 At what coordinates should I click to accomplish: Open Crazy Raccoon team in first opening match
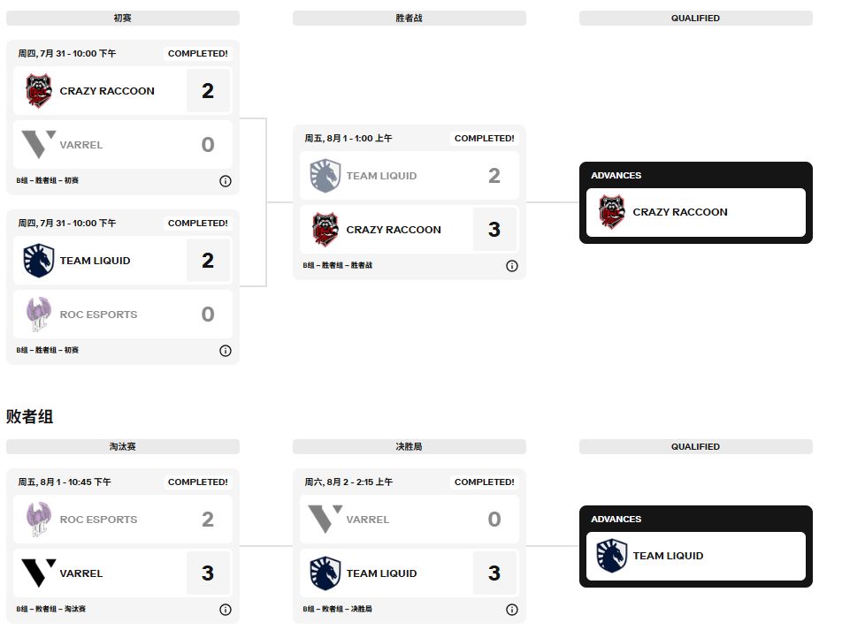point(106,91)
